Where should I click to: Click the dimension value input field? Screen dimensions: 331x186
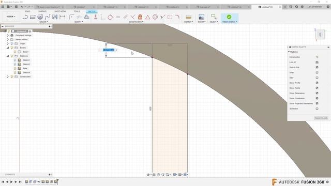[109, 50]
